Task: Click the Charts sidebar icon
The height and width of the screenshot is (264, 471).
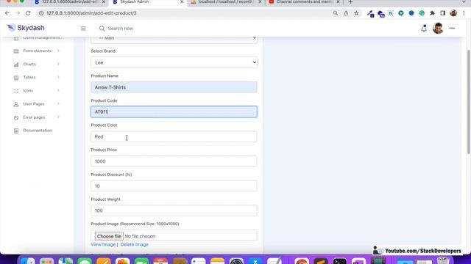Action: [16, 65]
